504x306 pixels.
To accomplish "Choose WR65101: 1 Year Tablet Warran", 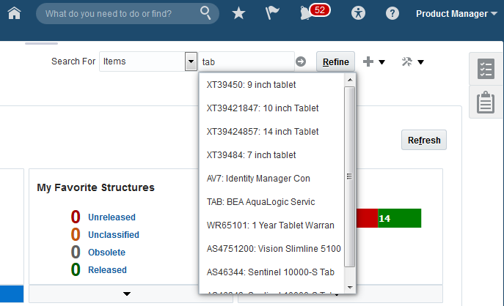I will [271, 225].
